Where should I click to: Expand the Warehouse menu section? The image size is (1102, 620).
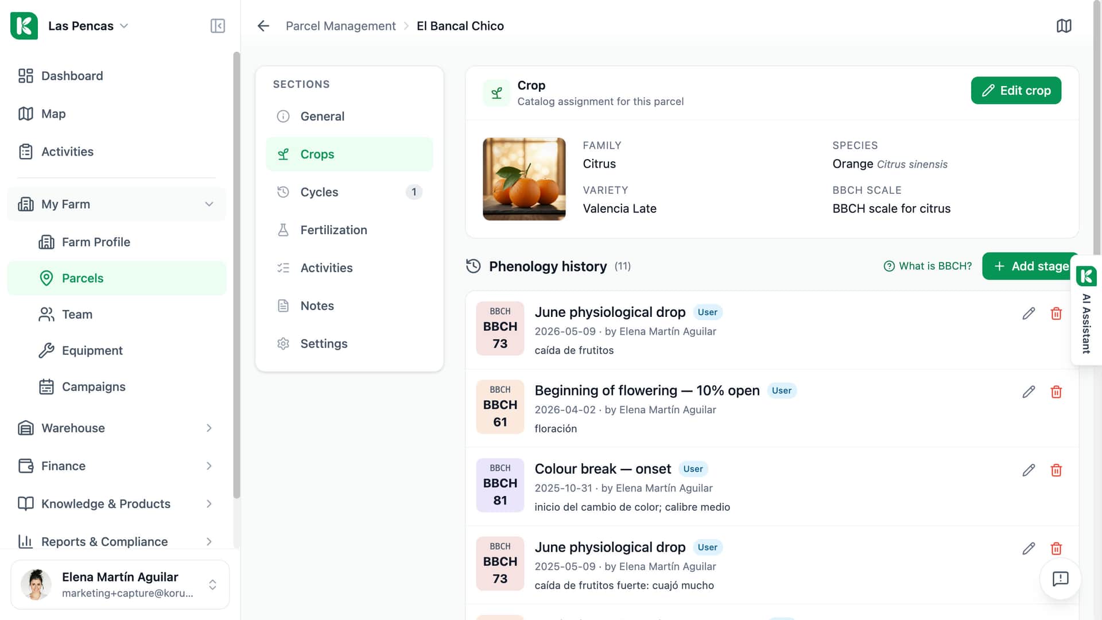[x=117, y=428]
